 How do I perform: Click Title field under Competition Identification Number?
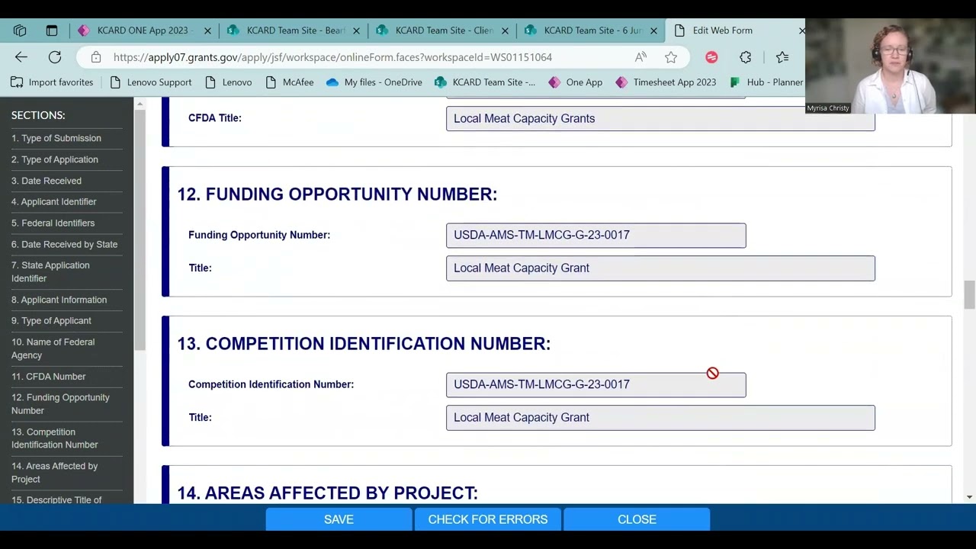pyautogui.click(x=660, y=418)
